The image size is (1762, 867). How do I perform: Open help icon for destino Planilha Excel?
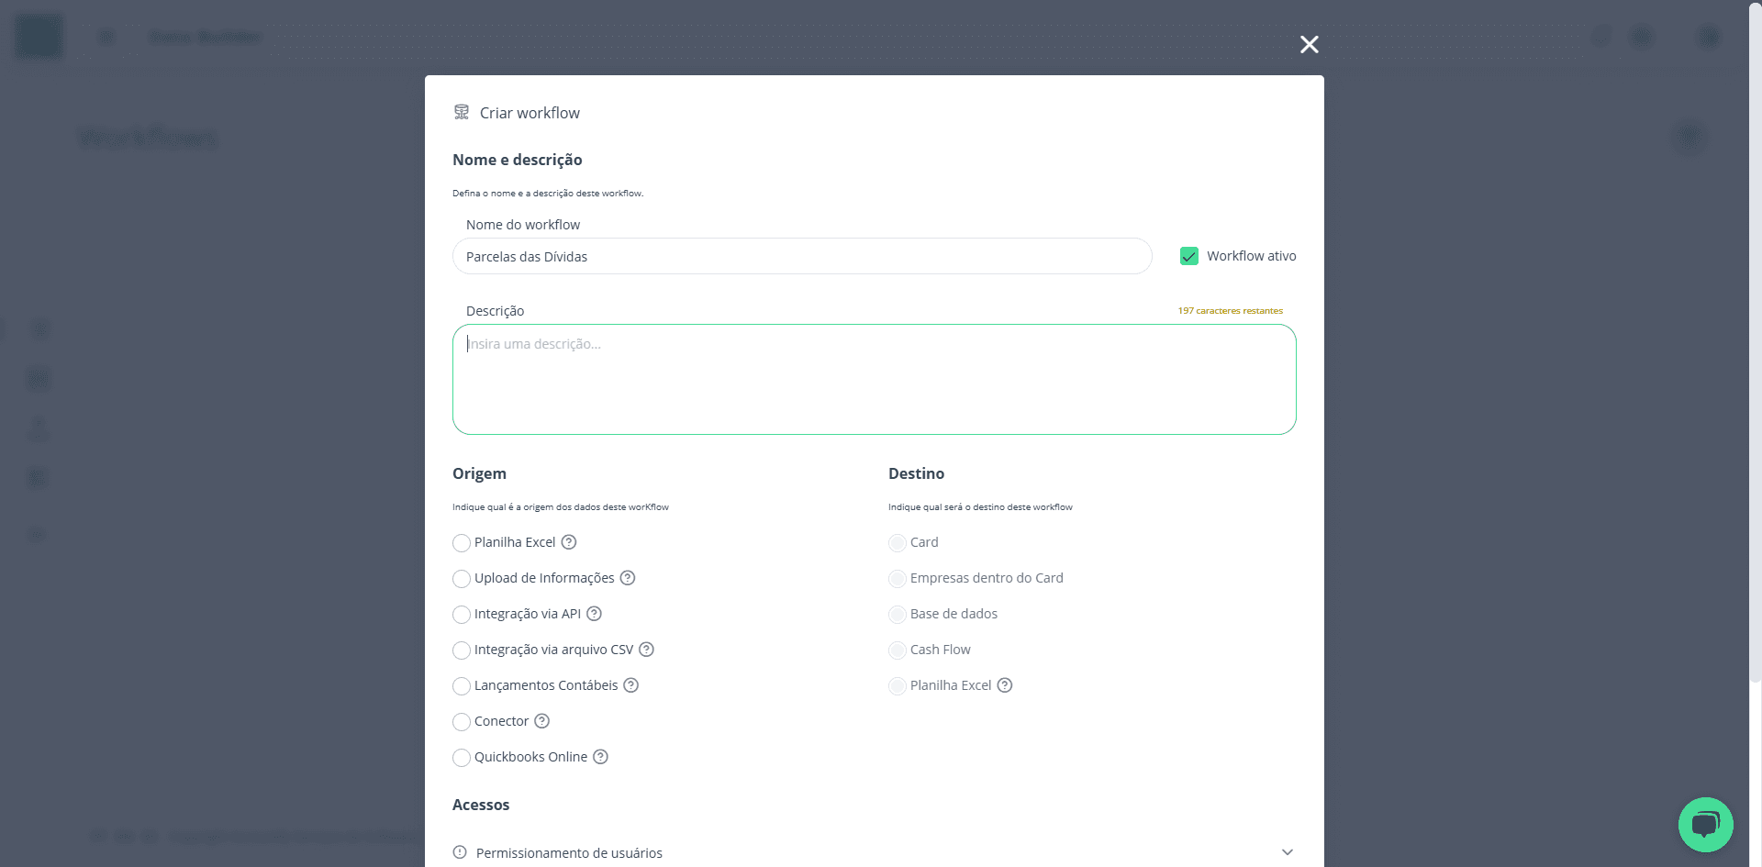point(1005,685)
